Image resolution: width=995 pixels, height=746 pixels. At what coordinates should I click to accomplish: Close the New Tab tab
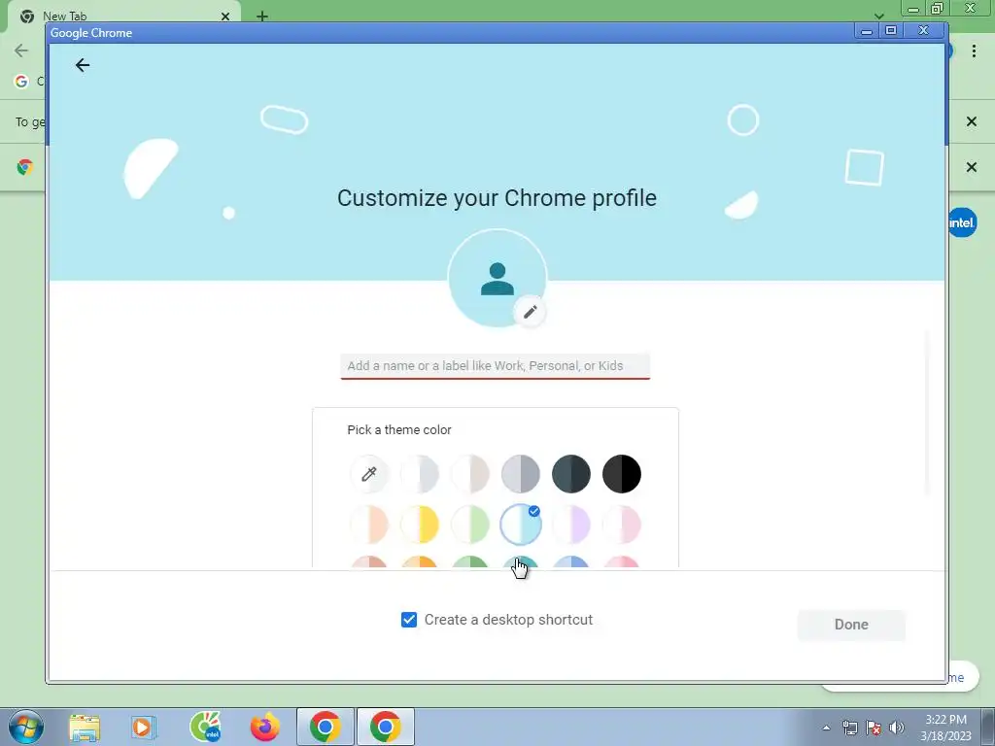point(225,17)
